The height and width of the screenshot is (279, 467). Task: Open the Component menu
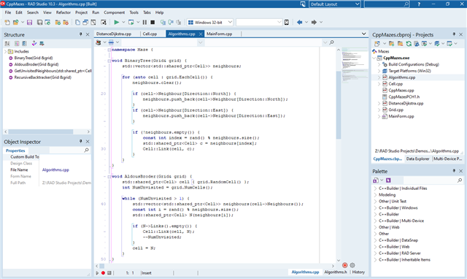tap(115, 12)
